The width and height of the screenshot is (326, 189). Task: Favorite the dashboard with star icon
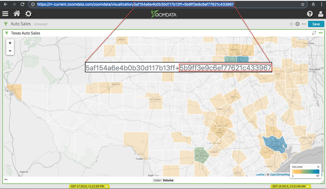(x=291, y=24)
